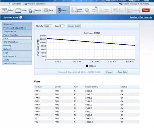The image size is (154, 128).
Task: Open CPU Utilization in sidebar
Action: click(17, 42)
